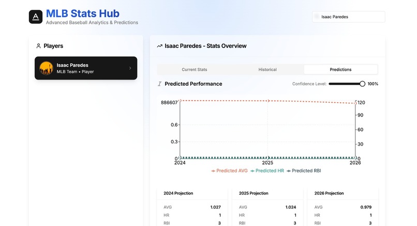Screen dimensions: 417x226
Task: Click the MLB Stats Hub title
Action: pyautogui.click(x=83, y=13)
